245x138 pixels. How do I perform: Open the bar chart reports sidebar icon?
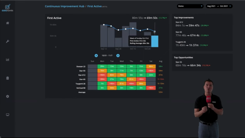pyautogui.click(x=8, y=60)
